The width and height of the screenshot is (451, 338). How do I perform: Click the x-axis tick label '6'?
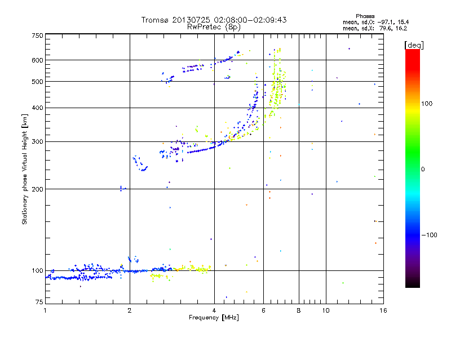263,310
